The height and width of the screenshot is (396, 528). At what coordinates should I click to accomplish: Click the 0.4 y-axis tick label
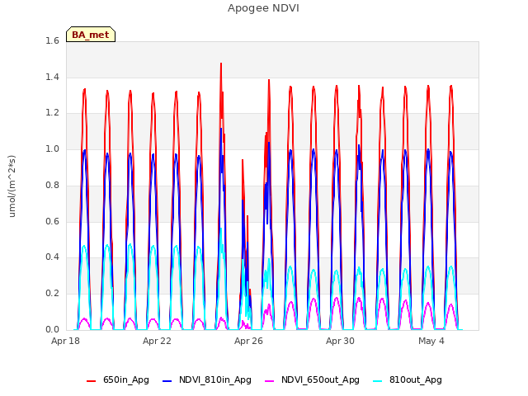52,257
